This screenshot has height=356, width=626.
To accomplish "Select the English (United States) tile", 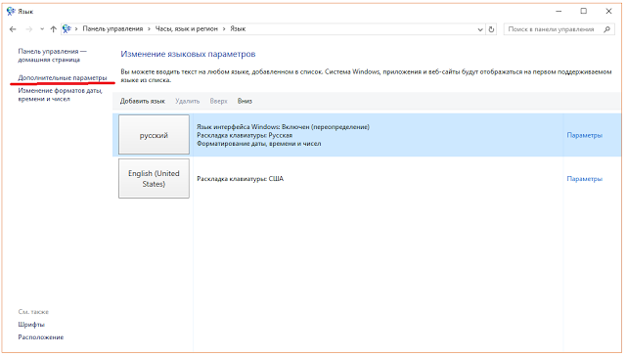I will tap(154, 178).
